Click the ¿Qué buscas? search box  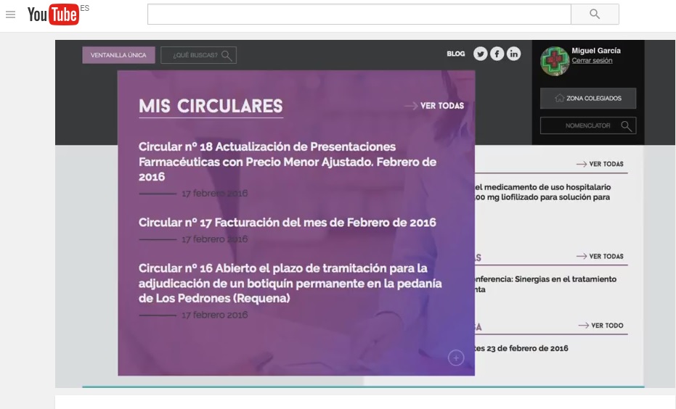[x=198, y=55]
